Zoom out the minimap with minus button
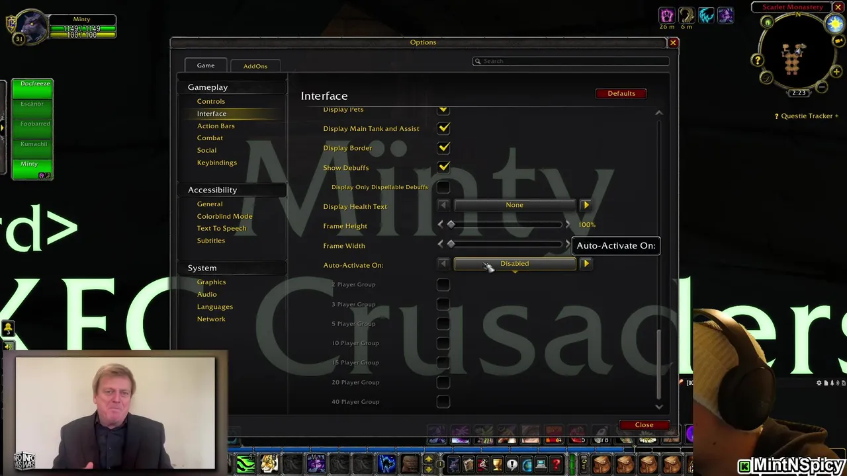Viewport: 847px width, 476px height. (822, 87)
